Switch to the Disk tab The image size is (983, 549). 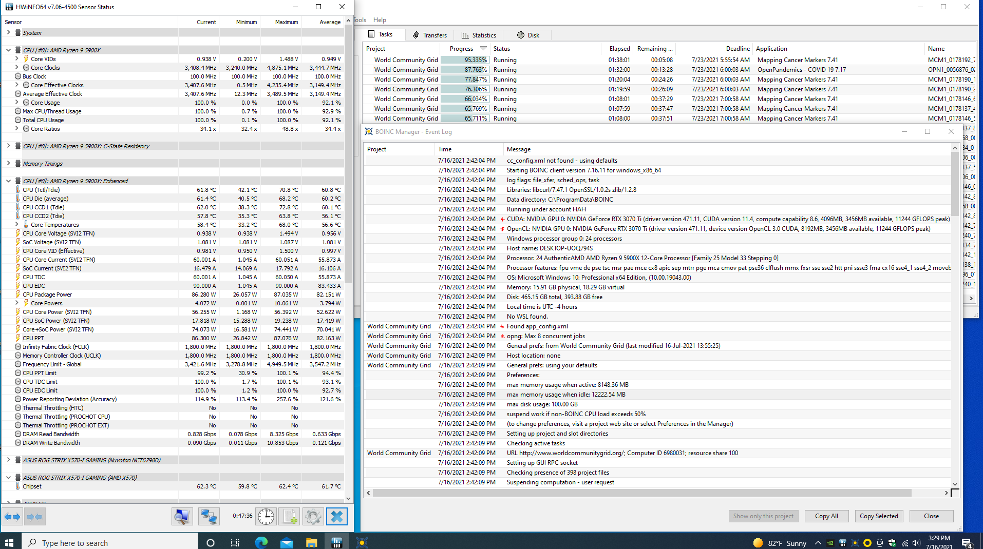click(528, 35)
